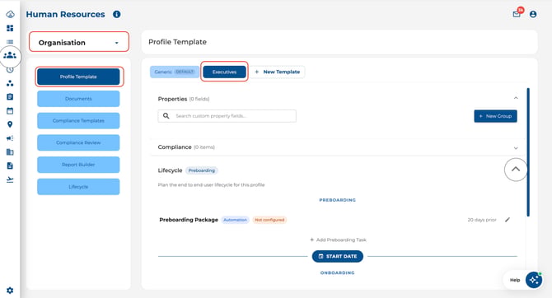Open the megaphone announcements icon

click(x=10, y=138)
